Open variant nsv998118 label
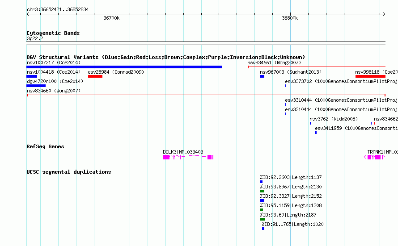The width and height of the screenshot is (398, 246). 377,72
